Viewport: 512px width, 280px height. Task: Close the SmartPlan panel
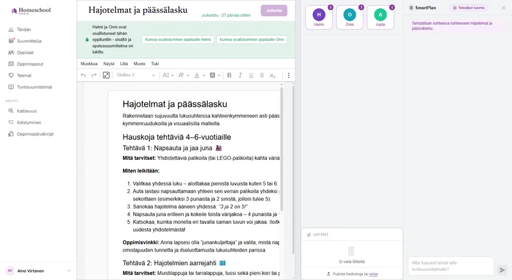504,8
